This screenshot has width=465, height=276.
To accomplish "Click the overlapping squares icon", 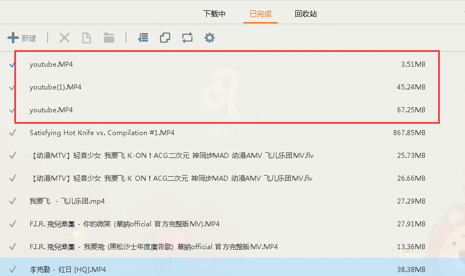I will coord(165,38).
